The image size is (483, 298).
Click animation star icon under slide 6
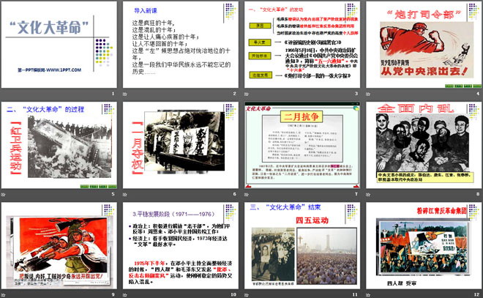click(x=124, y=195)
